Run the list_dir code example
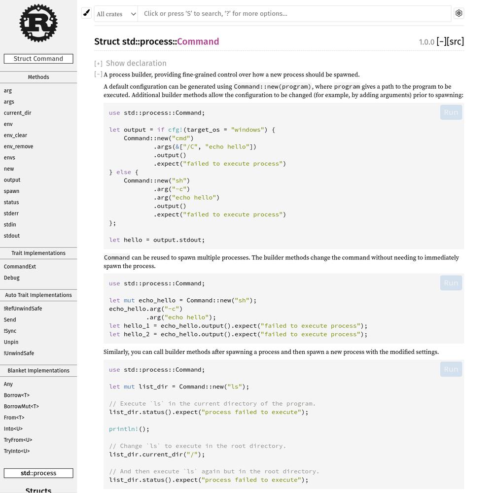The width and height of the screenshot is (493, 493). tap(451, 369)
